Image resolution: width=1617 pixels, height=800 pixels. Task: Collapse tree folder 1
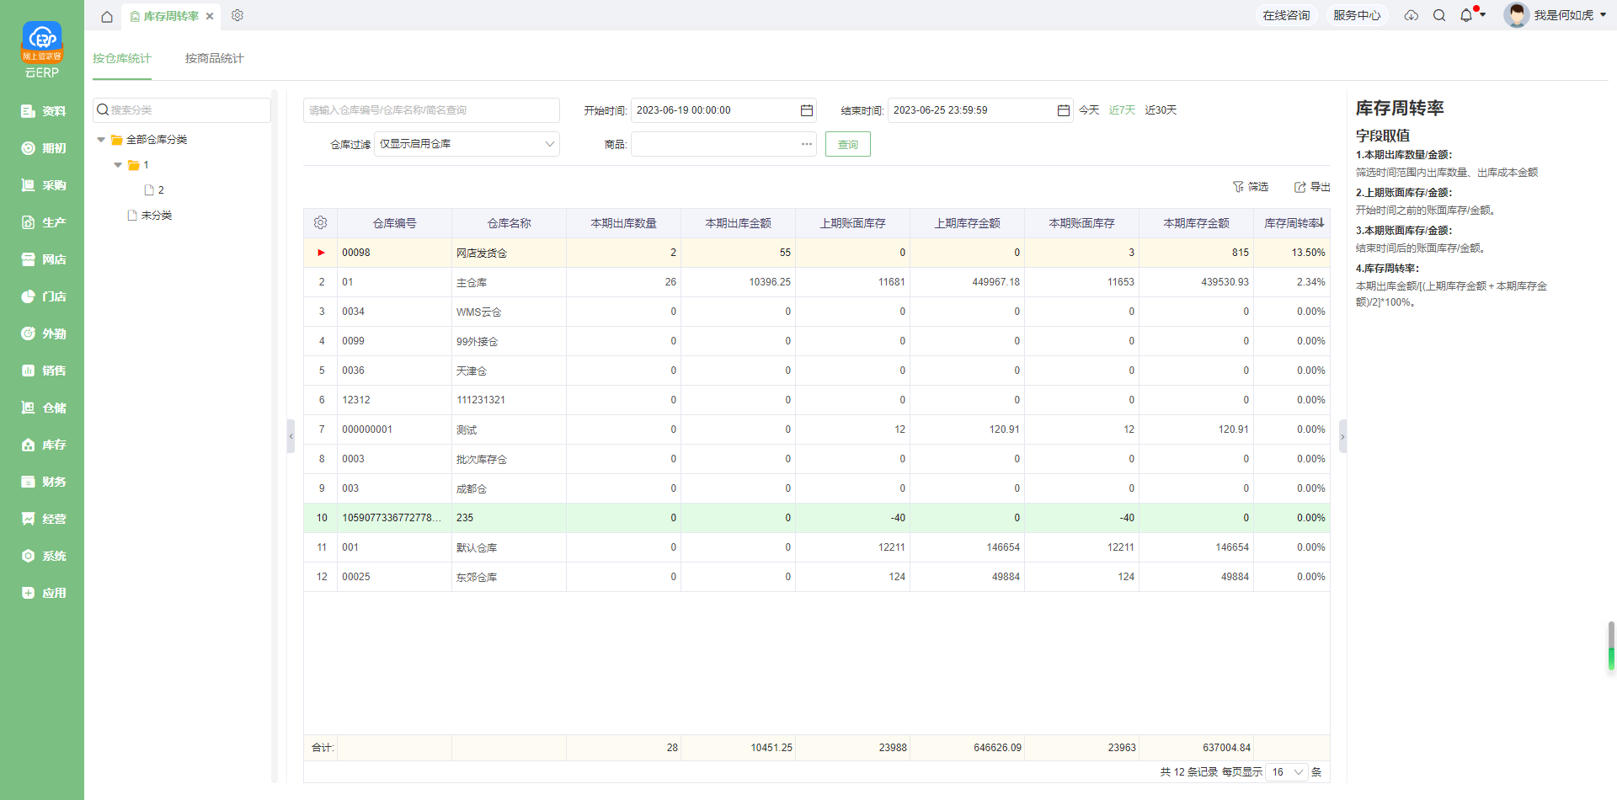pos(118,165)
